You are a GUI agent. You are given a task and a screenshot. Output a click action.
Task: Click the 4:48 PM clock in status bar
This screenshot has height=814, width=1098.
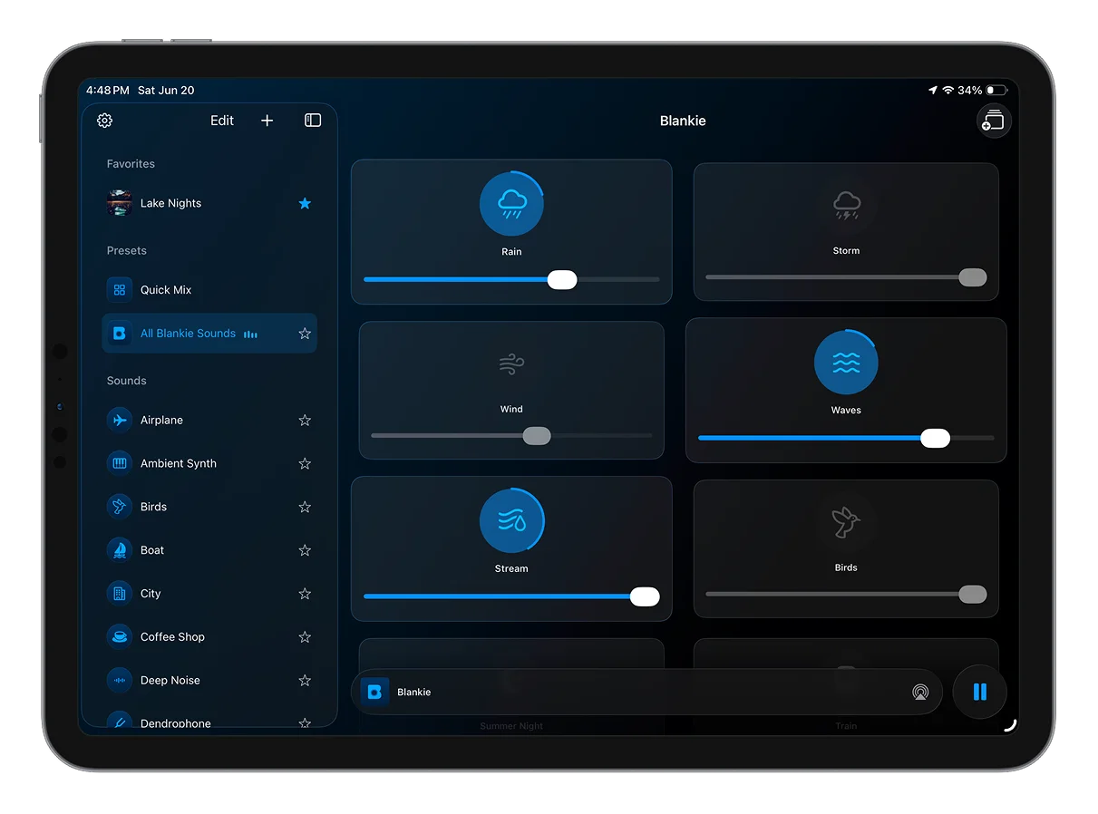pyautogui.click(x=108, y=91)
